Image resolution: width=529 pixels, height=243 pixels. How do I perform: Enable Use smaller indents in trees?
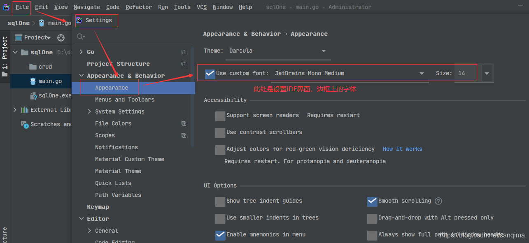pyautogui.click(x=220, y=218)
